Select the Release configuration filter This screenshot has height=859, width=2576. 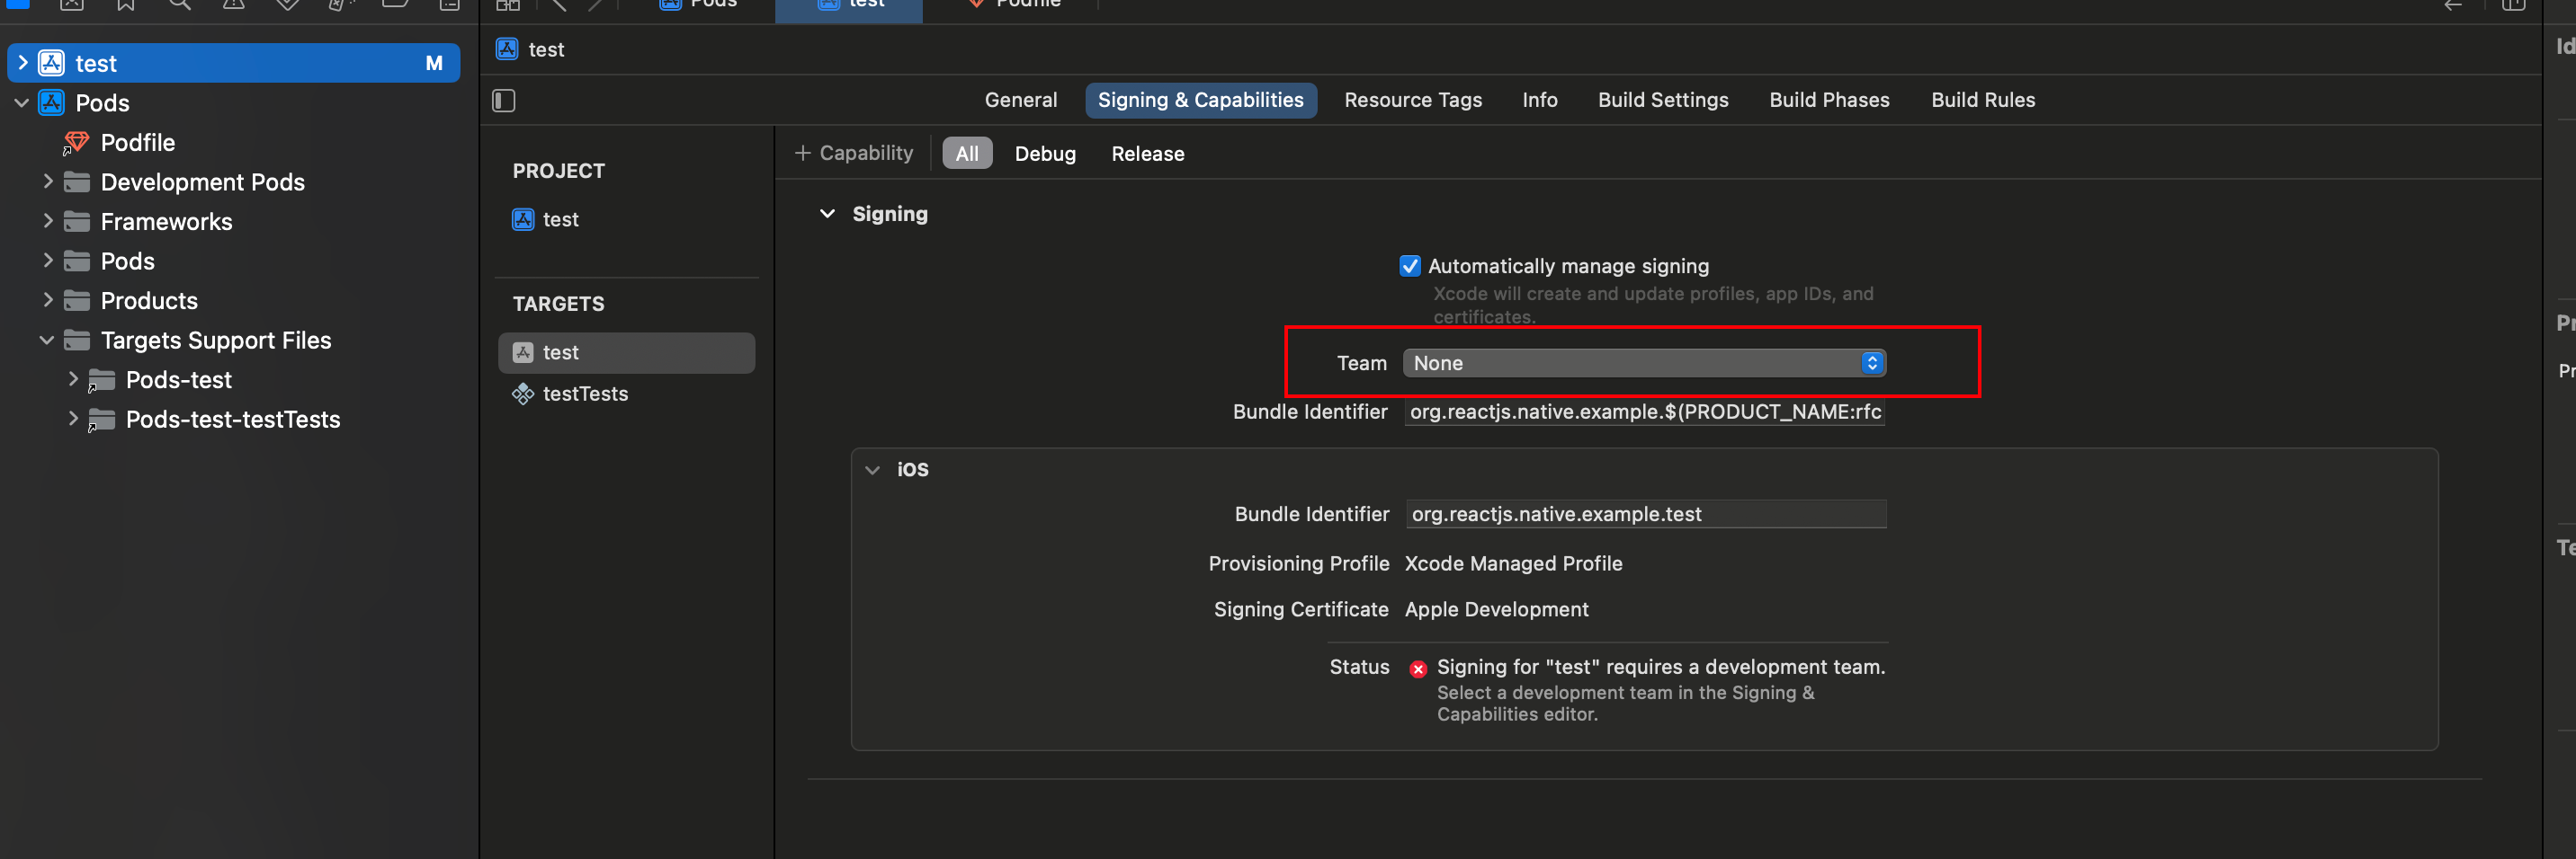[1147, 154]
